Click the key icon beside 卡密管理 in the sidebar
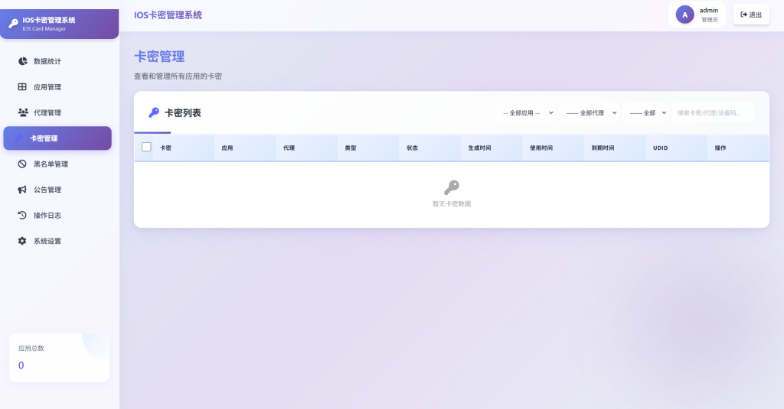Screen dimensions: 784x409 (x=18, y=138)
